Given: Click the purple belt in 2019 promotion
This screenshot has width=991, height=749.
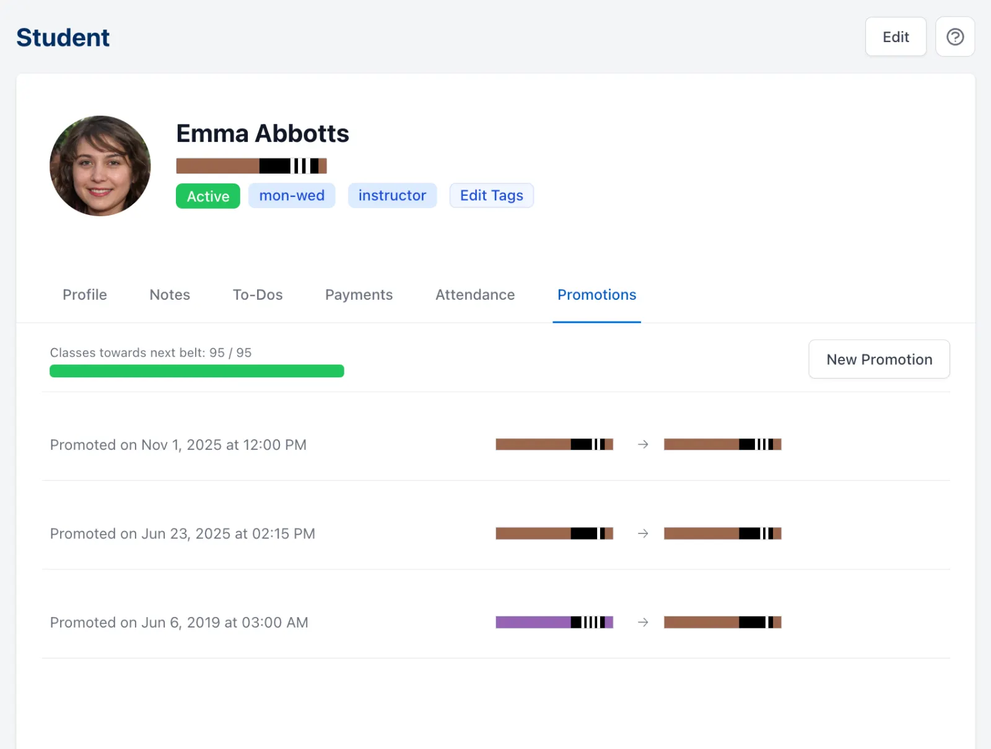Looking at the screenshot, I should [x=554, y=622].
